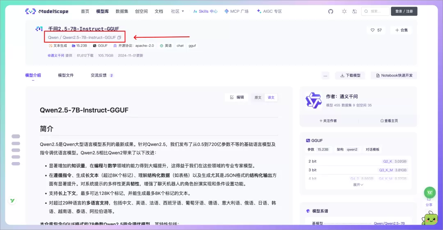
Task: Expand the GGUF list with 展开
Action: tap(358, 185)
